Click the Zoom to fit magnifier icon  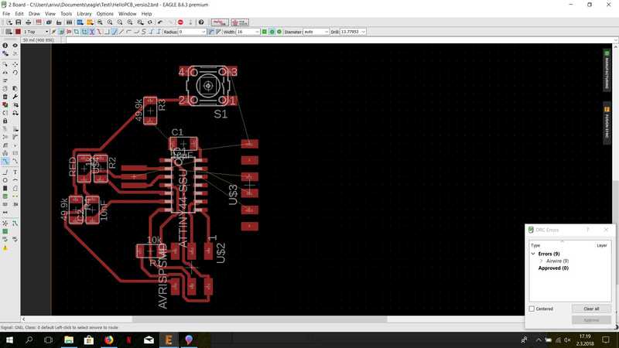pos(100,22)
